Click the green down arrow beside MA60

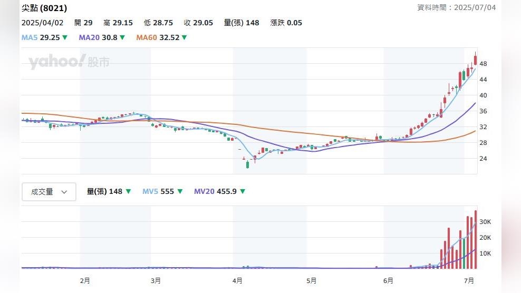click(185, 37)
